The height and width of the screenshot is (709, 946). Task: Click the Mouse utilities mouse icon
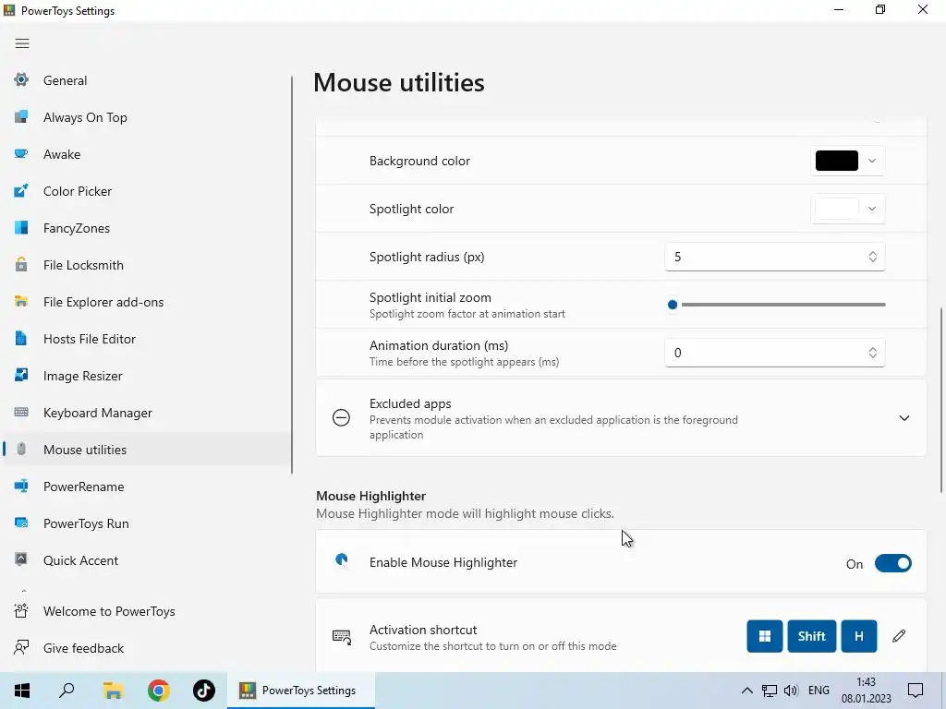coord(21,450)
